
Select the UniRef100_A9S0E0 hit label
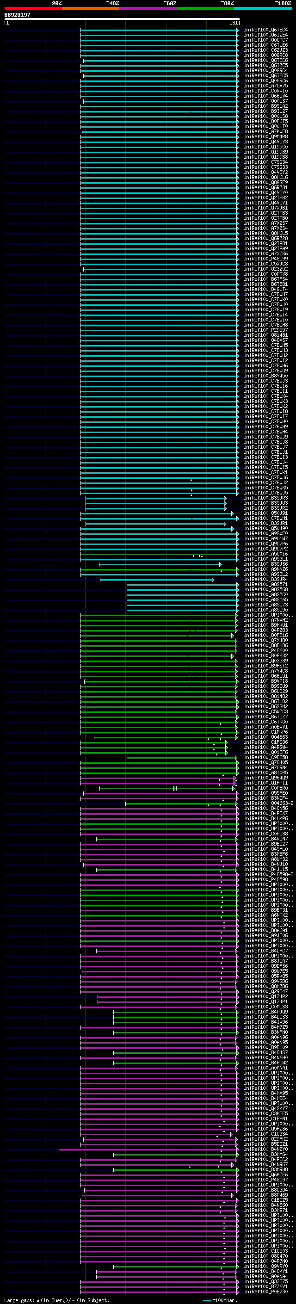[265, 533]
